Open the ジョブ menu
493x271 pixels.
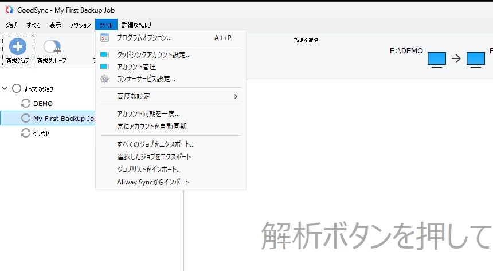tap(11, 25)
